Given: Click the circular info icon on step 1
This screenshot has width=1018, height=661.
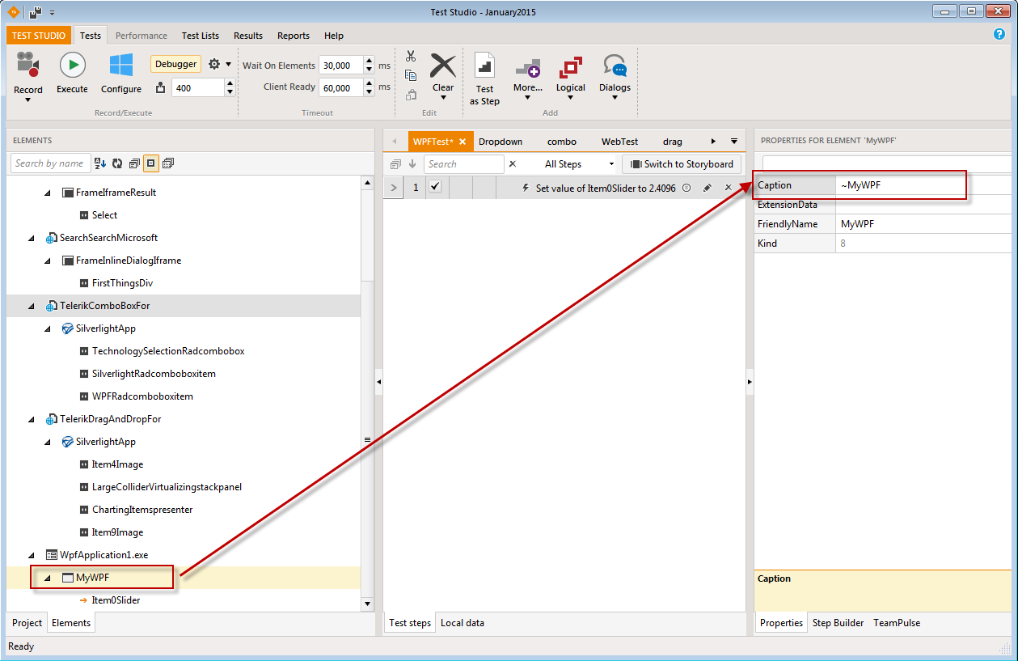Looking at the screenshot, I should [x=686, y=188].
